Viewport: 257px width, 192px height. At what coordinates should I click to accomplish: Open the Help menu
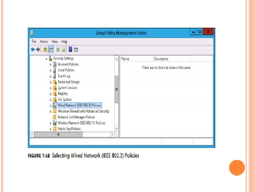(64, 42)
